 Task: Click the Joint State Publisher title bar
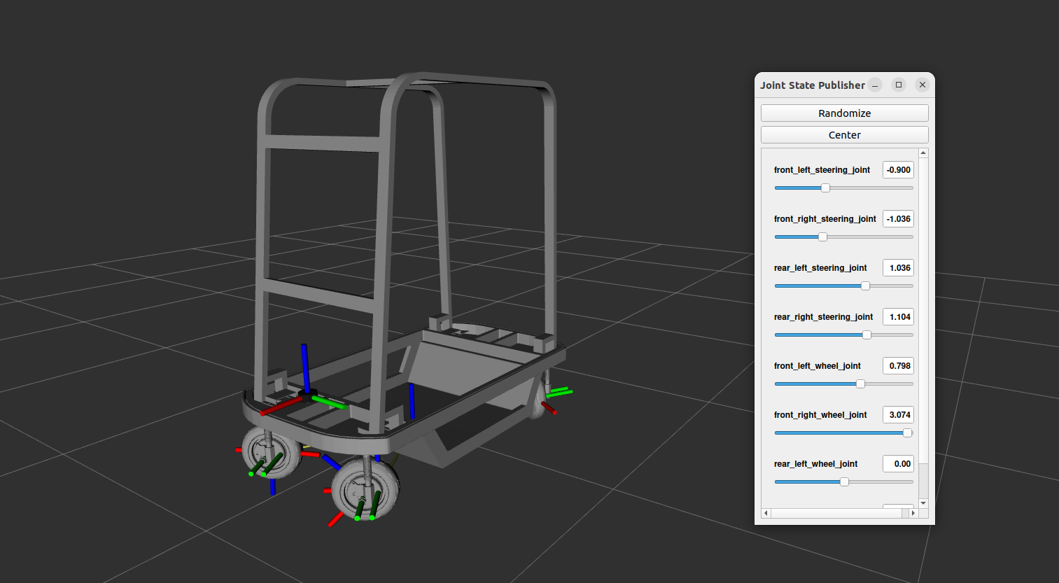812,85
